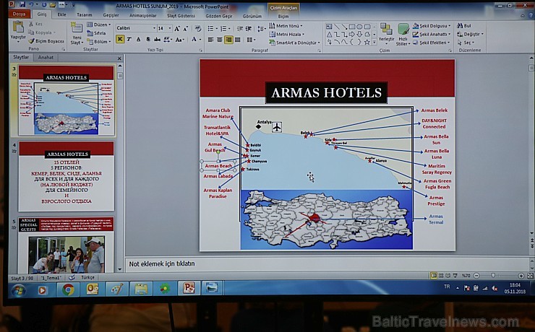Fit slide to window icon
Image resolution: width=535 pixels, height=332 pixels.
(x=530, y=276)
